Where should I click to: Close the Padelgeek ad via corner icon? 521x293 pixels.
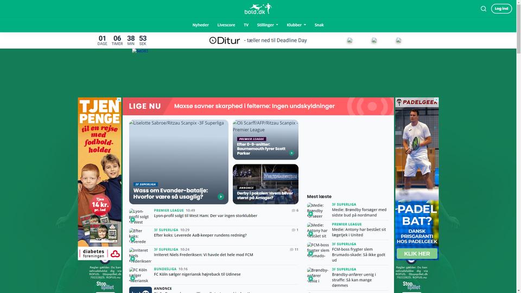click(x=436, y=100)
